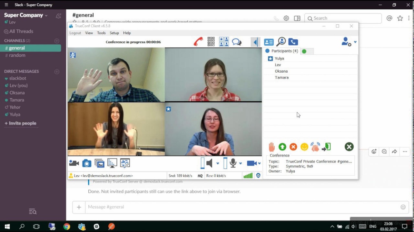Switch to the green dot tab
414x232 pixels.
tap(307, 51)
